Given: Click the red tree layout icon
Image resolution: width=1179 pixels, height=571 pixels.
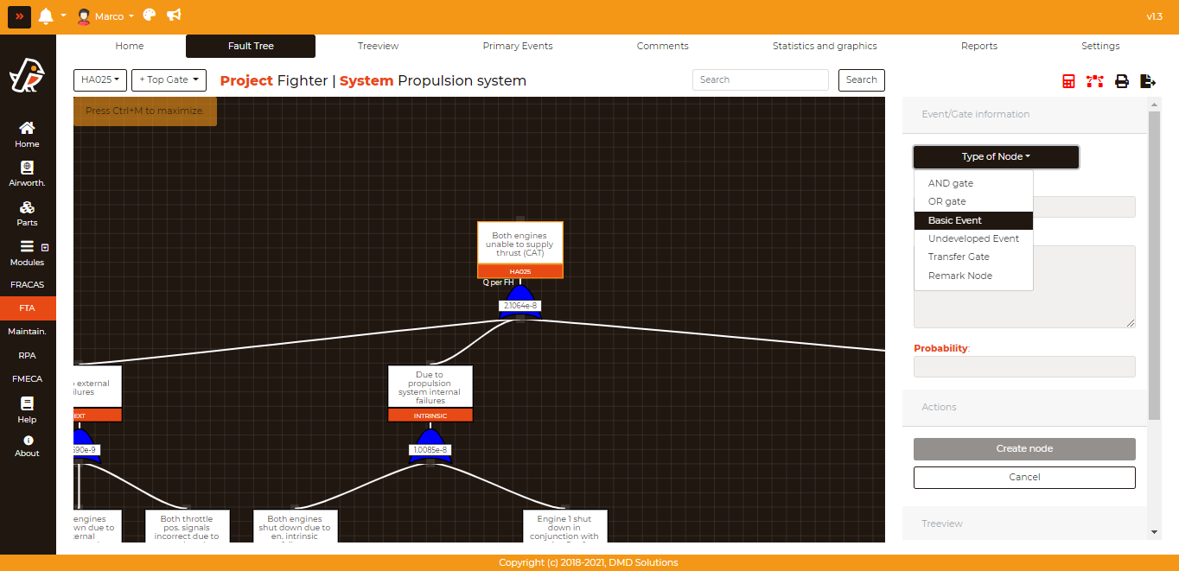Looking at the screenshot, I should pyautogui.click(x=1095, y=81).
